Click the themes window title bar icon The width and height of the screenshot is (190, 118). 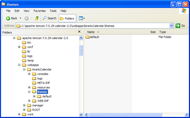pos(3,4)
